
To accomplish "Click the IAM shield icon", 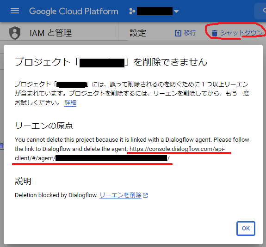I will pos(15,33).
